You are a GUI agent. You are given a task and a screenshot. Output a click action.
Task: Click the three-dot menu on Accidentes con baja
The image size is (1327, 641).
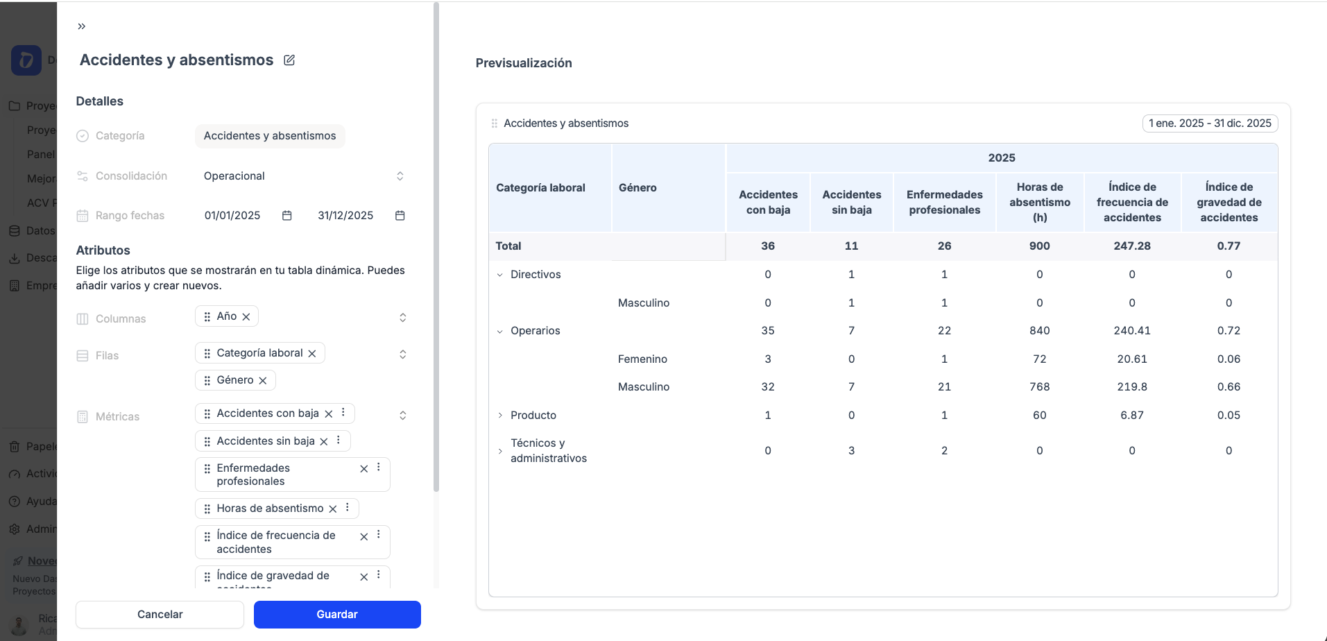click(x=343, y=413)
